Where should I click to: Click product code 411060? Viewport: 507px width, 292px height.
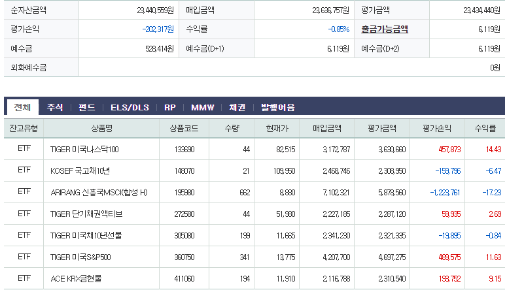(x=184, y=279)
